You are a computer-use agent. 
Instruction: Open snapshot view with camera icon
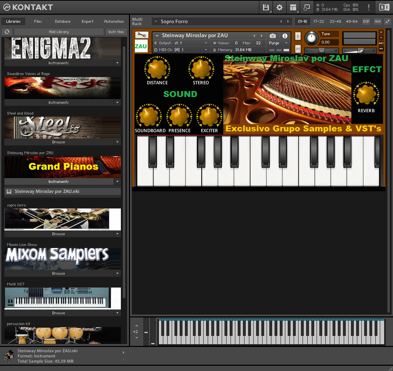273,36
